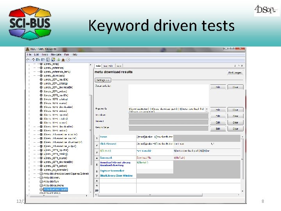This screenshot has height=211, width=281.
Task: Select the metu download results tree item
Action: point(55,189)
